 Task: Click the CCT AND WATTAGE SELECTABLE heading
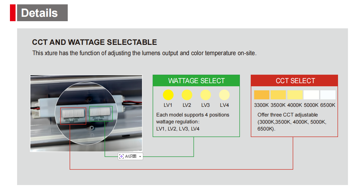[x=94, y=42]
